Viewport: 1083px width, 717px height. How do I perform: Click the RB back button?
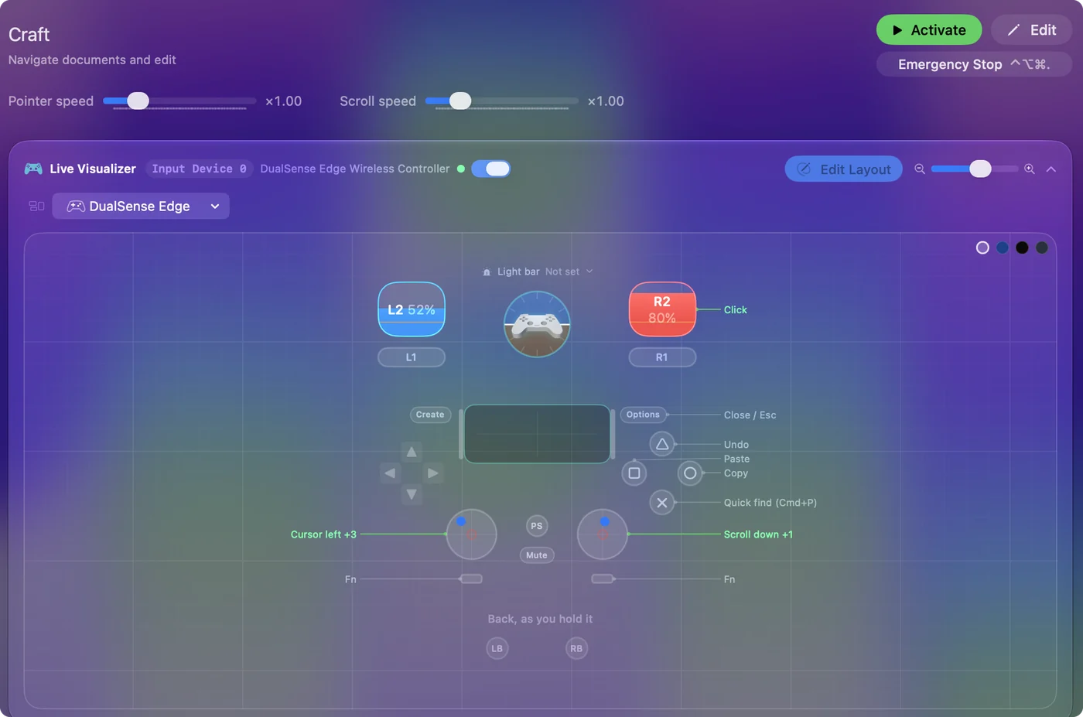click(576, 648)
